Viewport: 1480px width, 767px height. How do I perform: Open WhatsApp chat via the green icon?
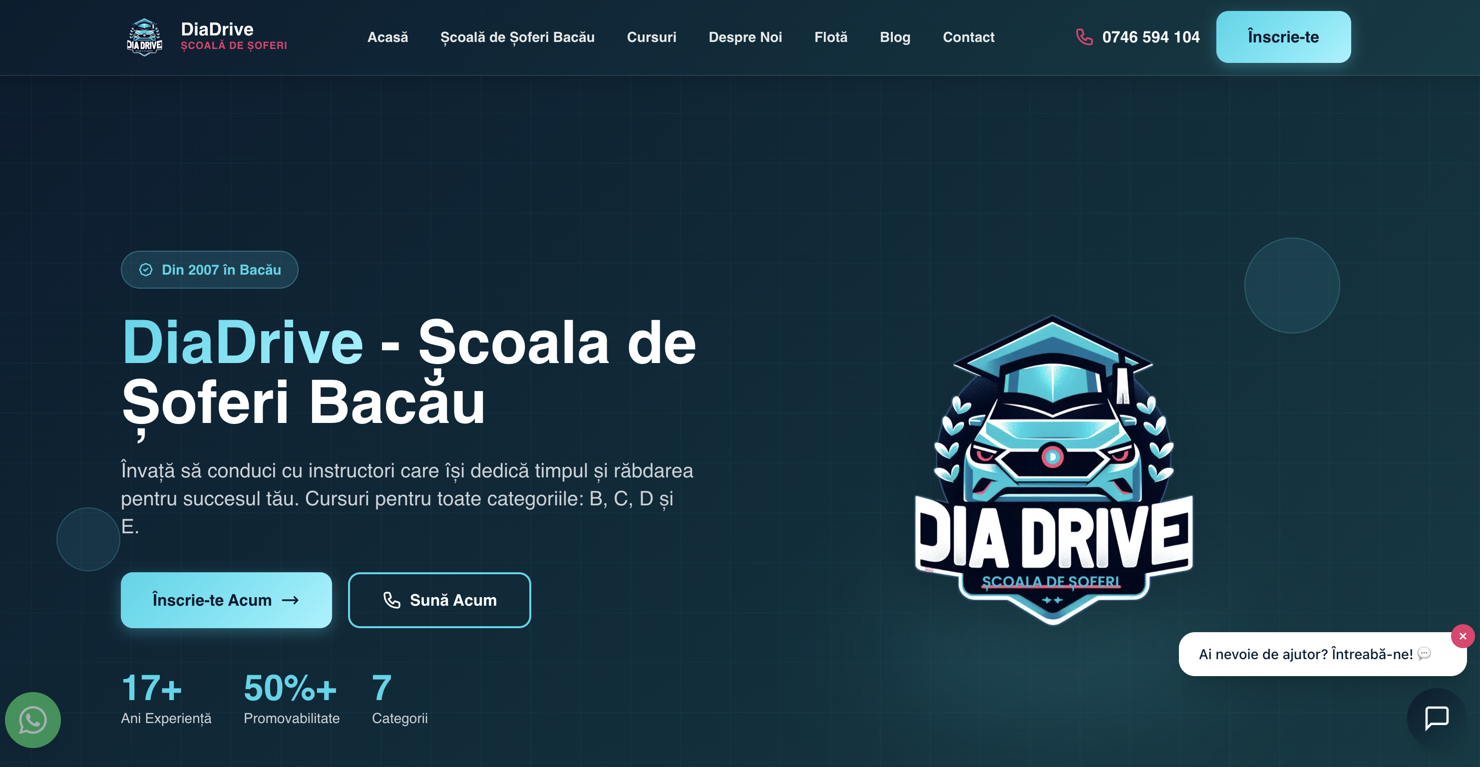tap(33, 720)
